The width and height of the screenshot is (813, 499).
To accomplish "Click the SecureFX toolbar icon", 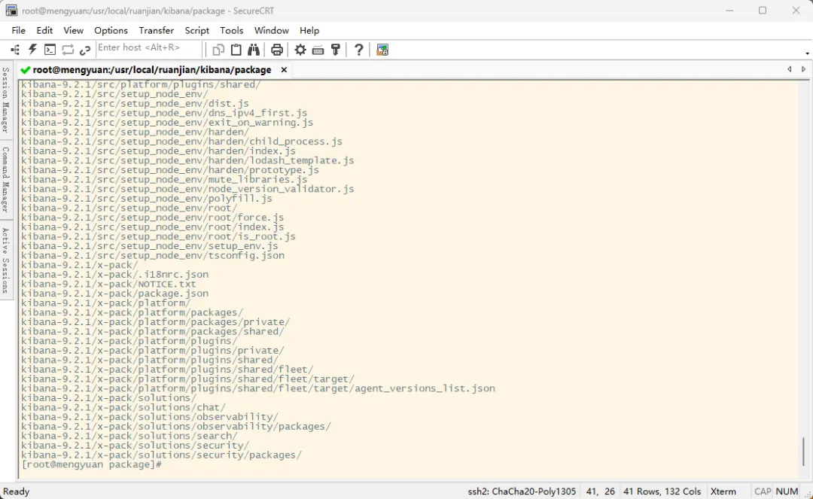I will pos(382,50).
